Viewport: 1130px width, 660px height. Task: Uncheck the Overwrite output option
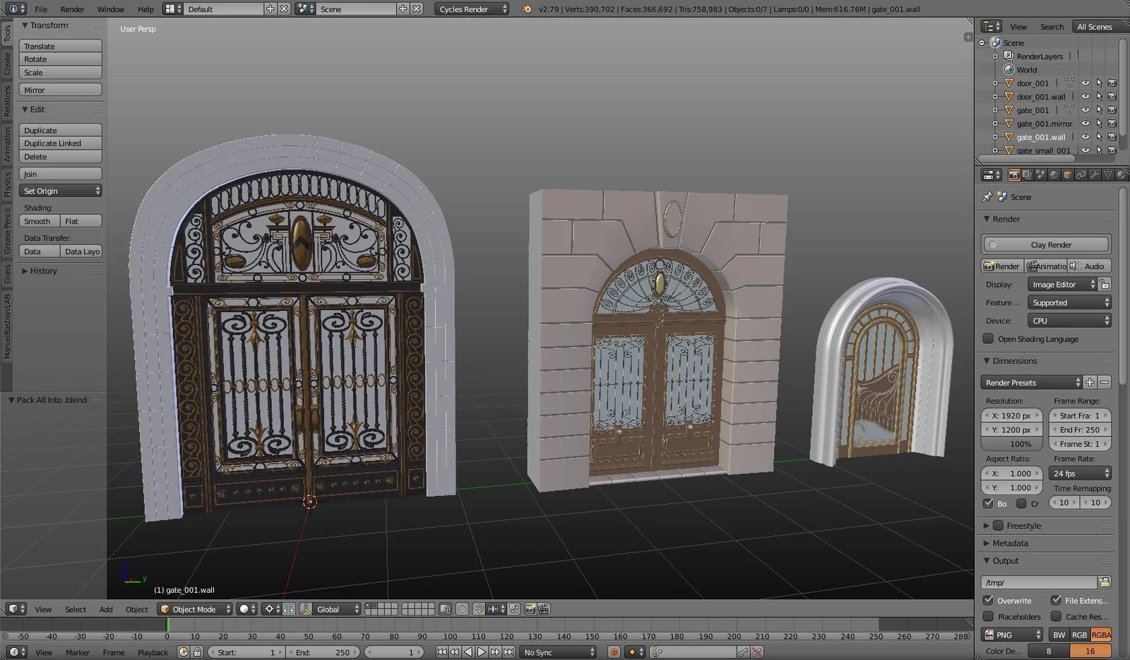click(x=987, y=600)
